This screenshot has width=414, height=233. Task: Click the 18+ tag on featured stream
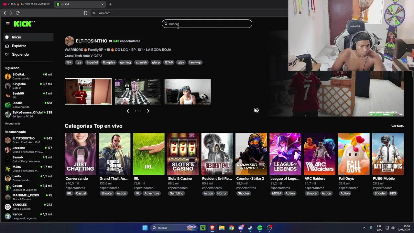69,62
